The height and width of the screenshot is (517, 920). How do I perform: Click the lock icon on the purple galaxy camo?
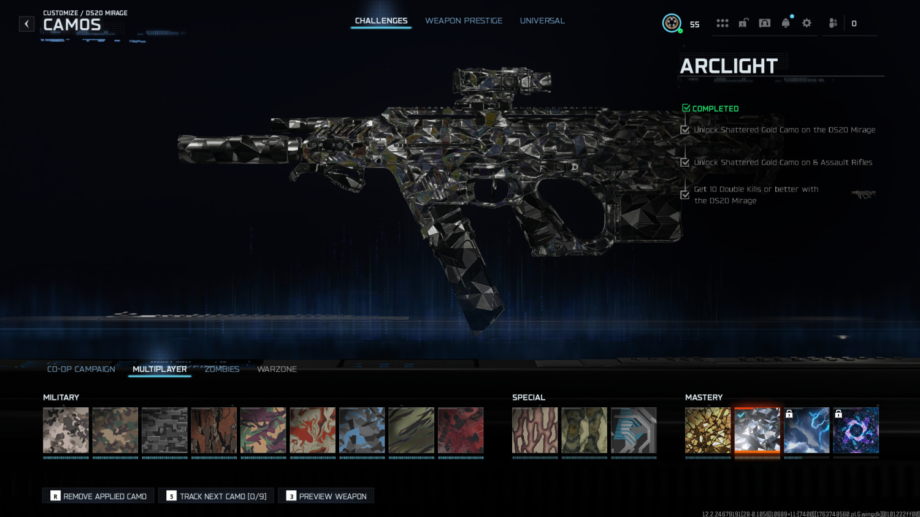(x=838, y=414)
